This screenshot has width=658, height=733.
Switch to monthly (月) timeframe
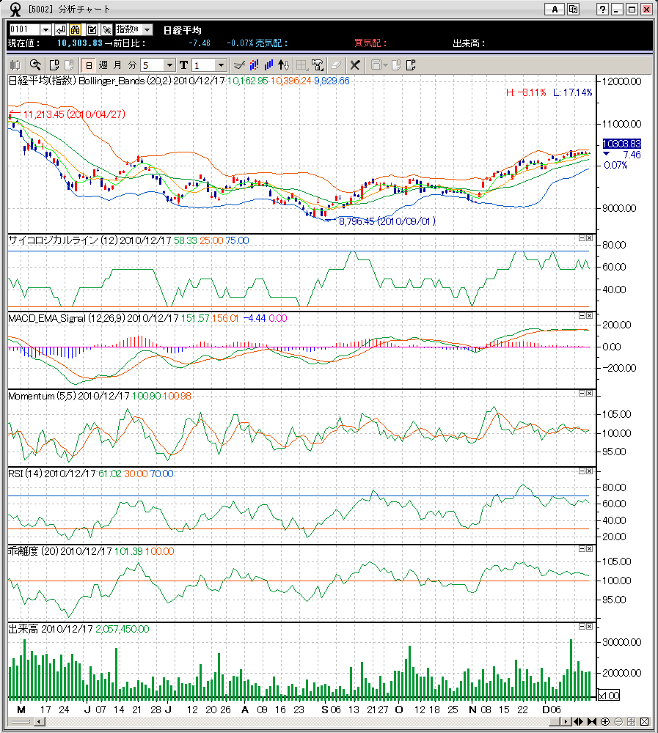point(118,65)
